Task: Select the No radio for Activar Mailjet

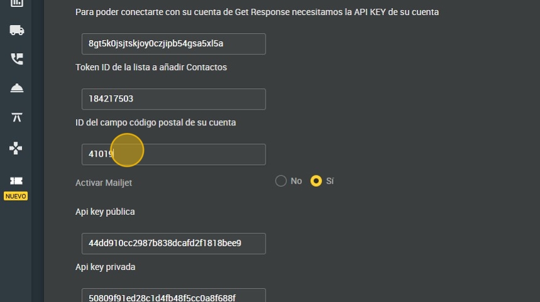Action: point(281,181)
